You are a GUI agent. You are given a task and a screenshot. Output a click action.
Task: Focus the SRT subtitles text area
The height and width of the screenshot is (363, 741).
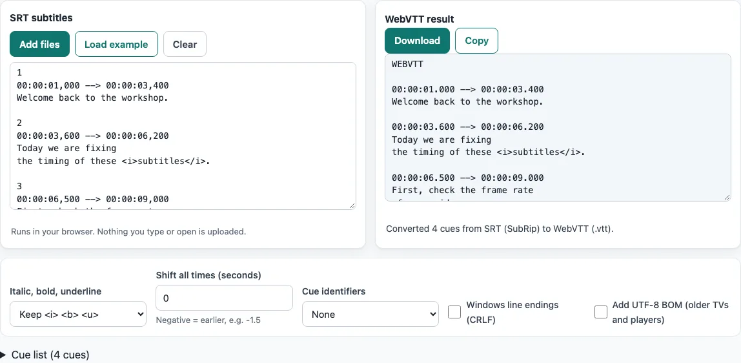coord(183,136)
